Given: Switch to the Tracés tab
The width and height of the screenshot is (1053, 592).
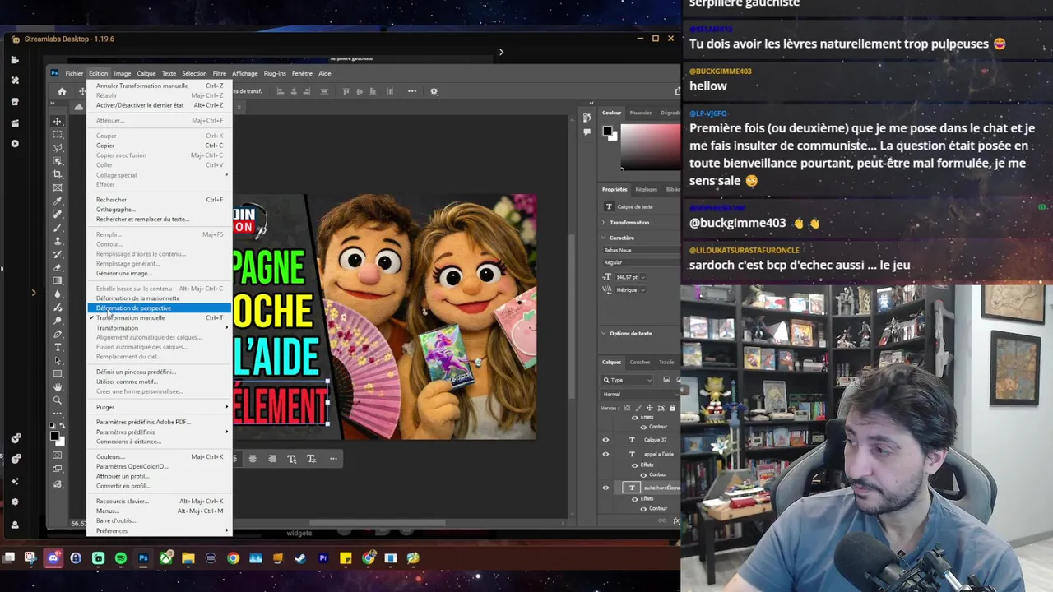Looking at the screenshot, I should (x=666, y=362).
